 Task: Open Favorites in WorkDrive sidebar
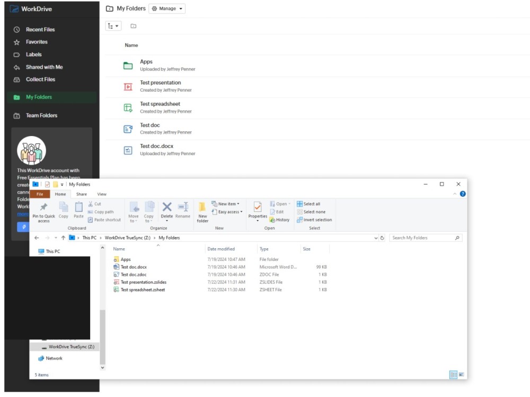37,42
